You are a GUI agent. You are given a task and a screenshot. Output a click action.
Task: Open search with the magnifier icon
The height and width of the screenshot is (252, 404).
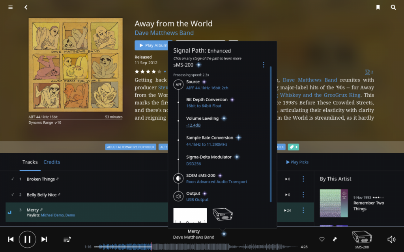click(393, 7)
